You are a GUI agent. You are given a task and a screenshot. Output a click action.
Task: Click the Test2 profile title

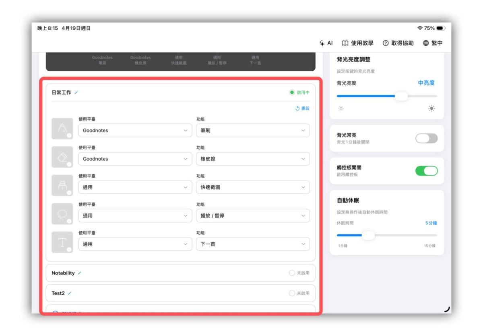[x=58, y=293]
